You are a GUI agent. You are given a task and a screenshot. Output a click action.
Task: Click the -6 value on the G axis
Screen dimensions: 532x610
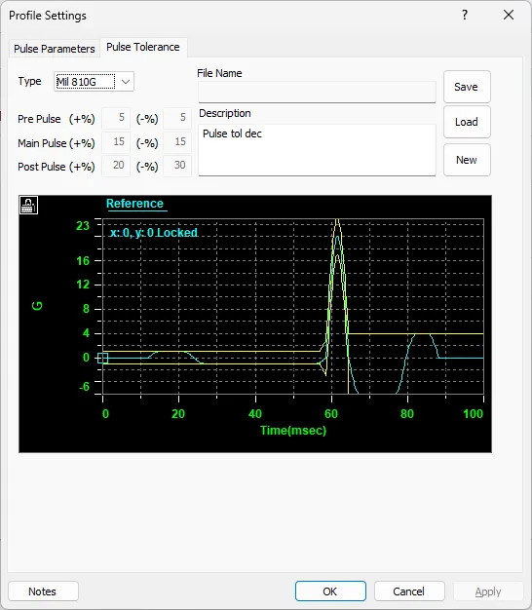point(84,386)
